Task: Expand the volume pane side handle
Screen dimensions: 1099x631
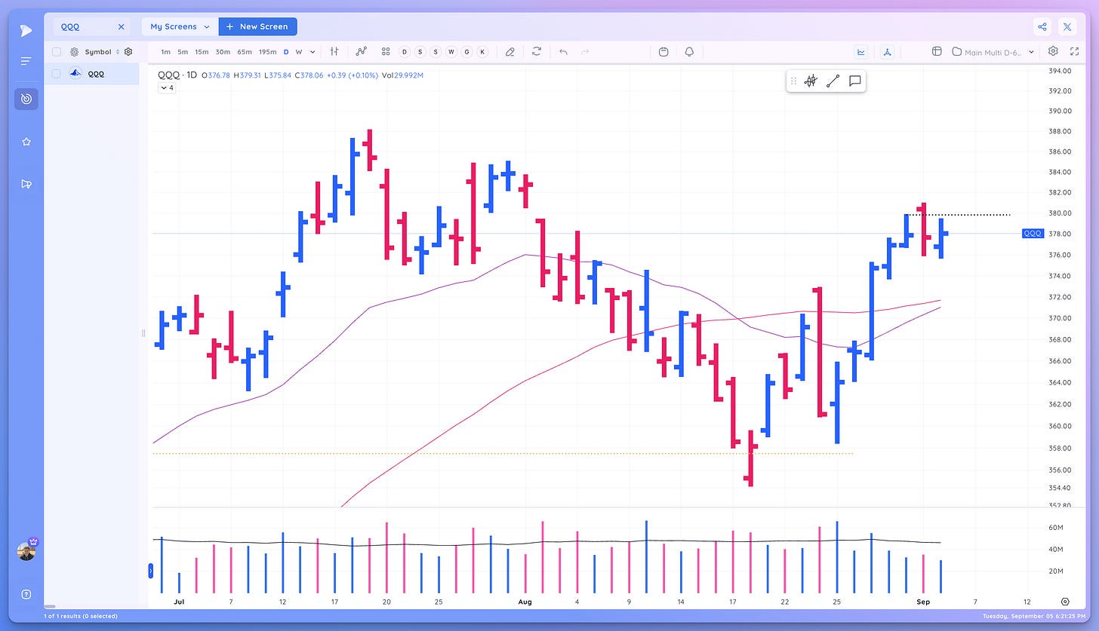Action: 151,571
